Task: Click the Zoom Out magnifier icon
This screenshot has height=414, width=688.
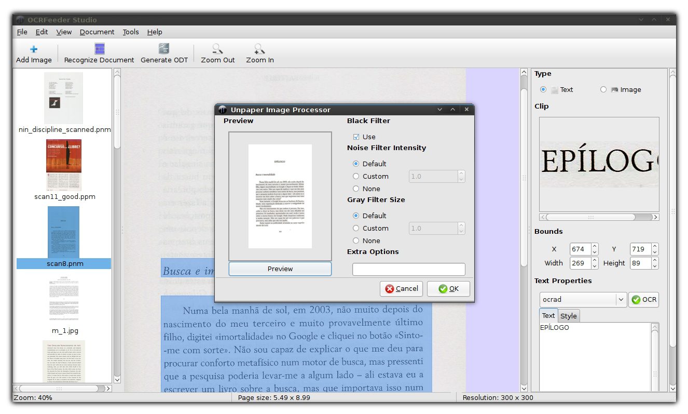Action: point(218,49)
